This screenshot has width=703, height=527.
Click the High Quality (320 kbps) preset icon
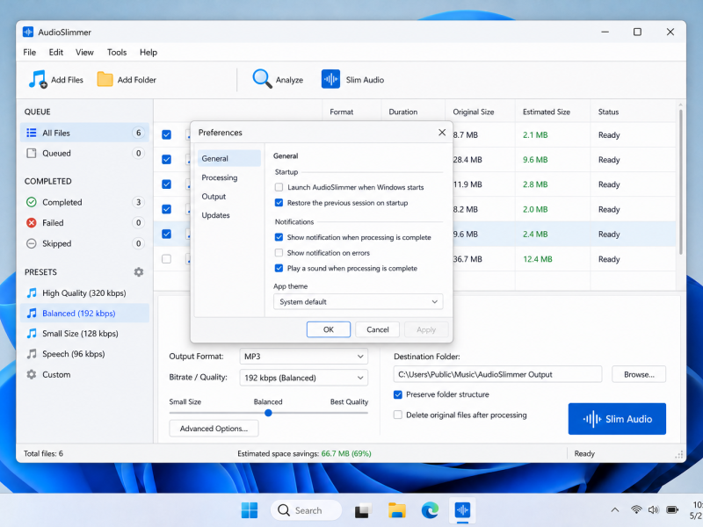click(x=32, y=293)
